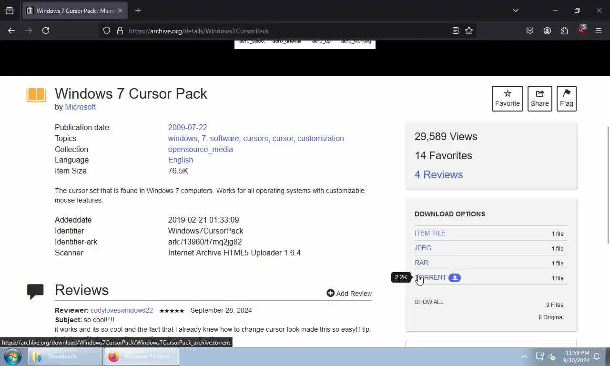Screen dimensions: 610x366
Task: Click the orange book texts icon by title
Action: click(36, 95)
